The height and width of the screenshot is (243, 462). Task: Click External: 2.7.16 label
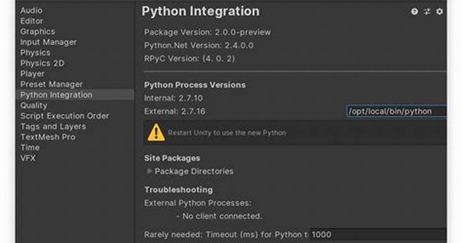175,111
